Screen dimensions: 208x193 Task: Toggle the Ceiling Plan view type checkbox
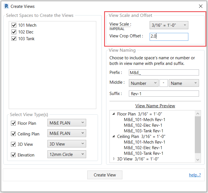[13, 134]
